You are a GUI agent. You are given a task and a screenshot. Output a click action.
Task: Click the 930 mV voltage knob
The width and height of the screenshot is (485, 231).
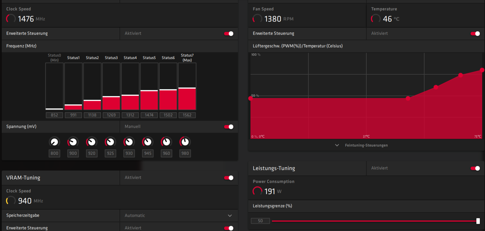[129, 142]
